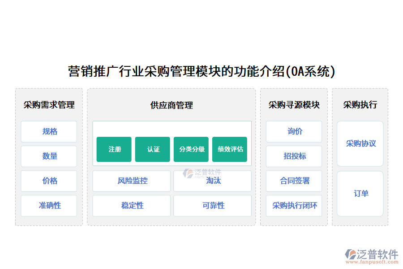
Task: Select the 订单 card
Action: click(x=360, y=194)
